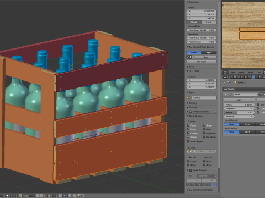The height and width of the screenshot is (198, 265).
Task: Switch Grease Pencil source to Object
Action: point(209,53)
